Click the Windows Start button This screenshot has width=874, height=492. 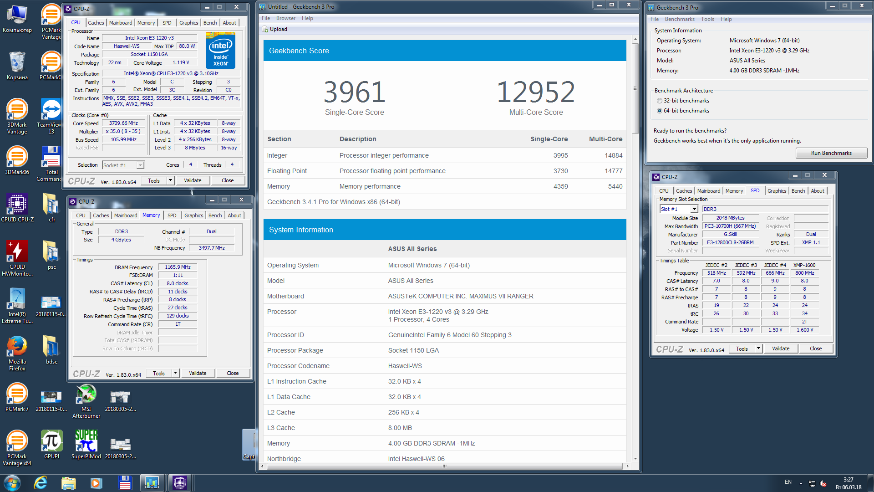coord(12,482)
